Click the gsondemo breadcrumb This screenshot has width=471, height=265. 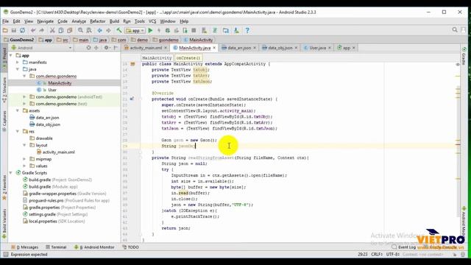point(166,40)
